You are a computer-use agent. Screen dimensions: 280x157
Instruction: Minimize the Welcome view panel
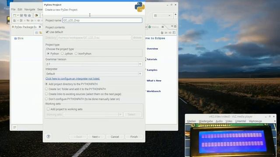pos(172,26)
